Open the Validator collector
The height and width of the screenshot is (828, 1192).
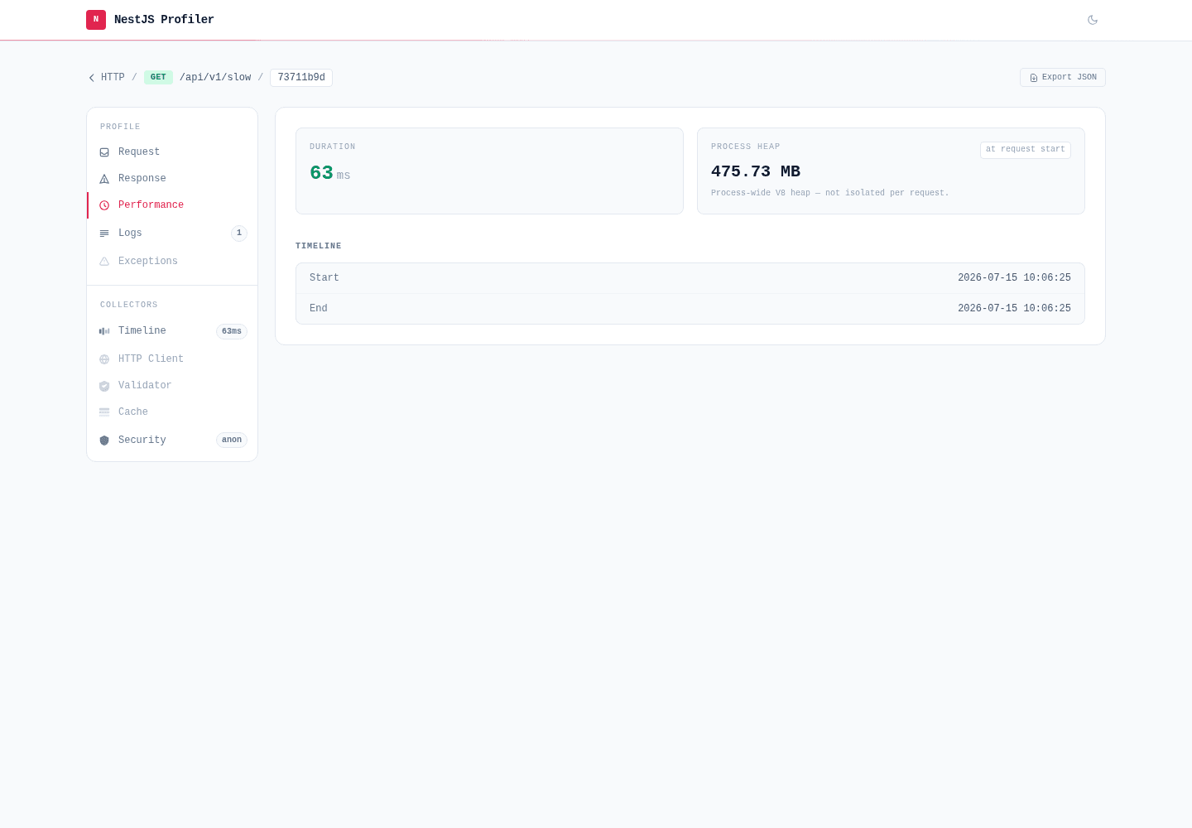(x=172, y=386)
